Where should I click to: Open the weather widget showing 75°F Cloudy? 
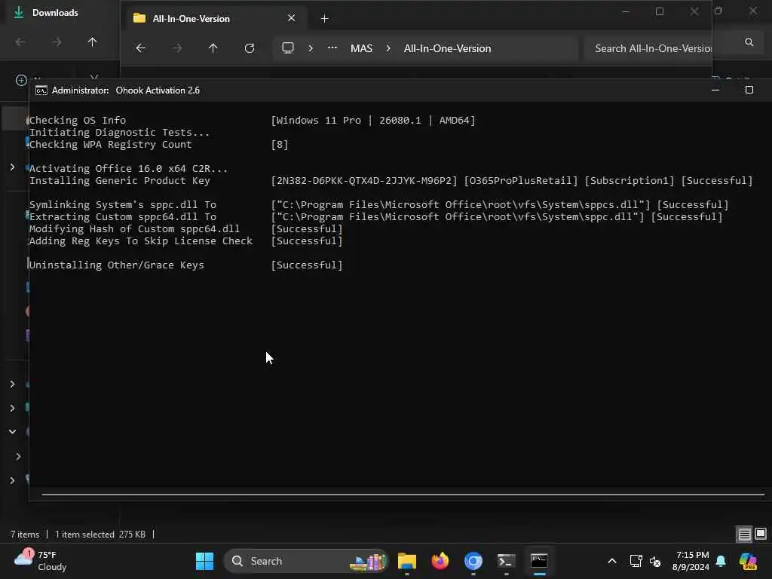41,561
